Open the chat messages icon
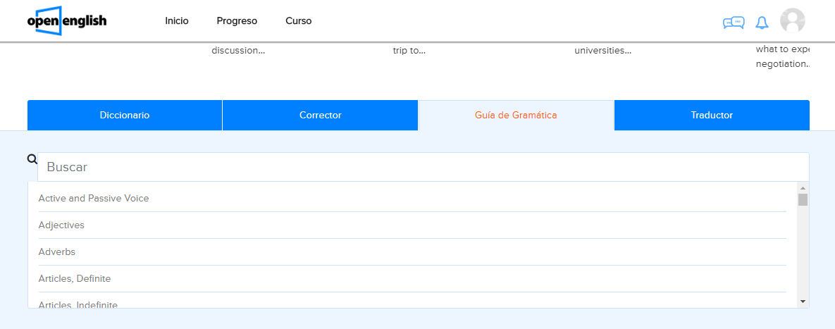The image size is (835, 329). [x=734, y=23]
